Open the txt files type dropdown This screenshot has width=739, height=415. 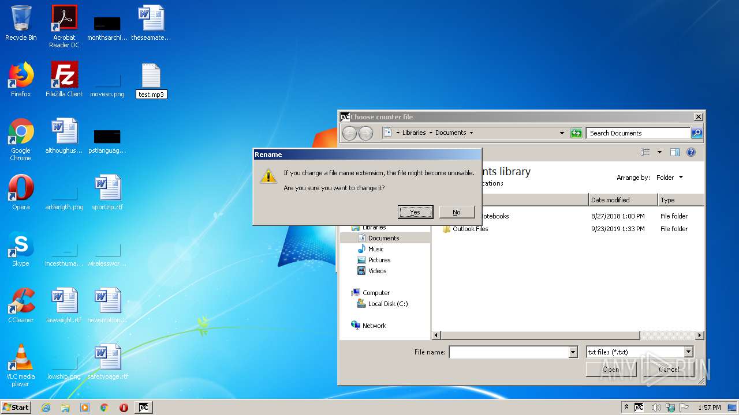[x=688, y=352]
